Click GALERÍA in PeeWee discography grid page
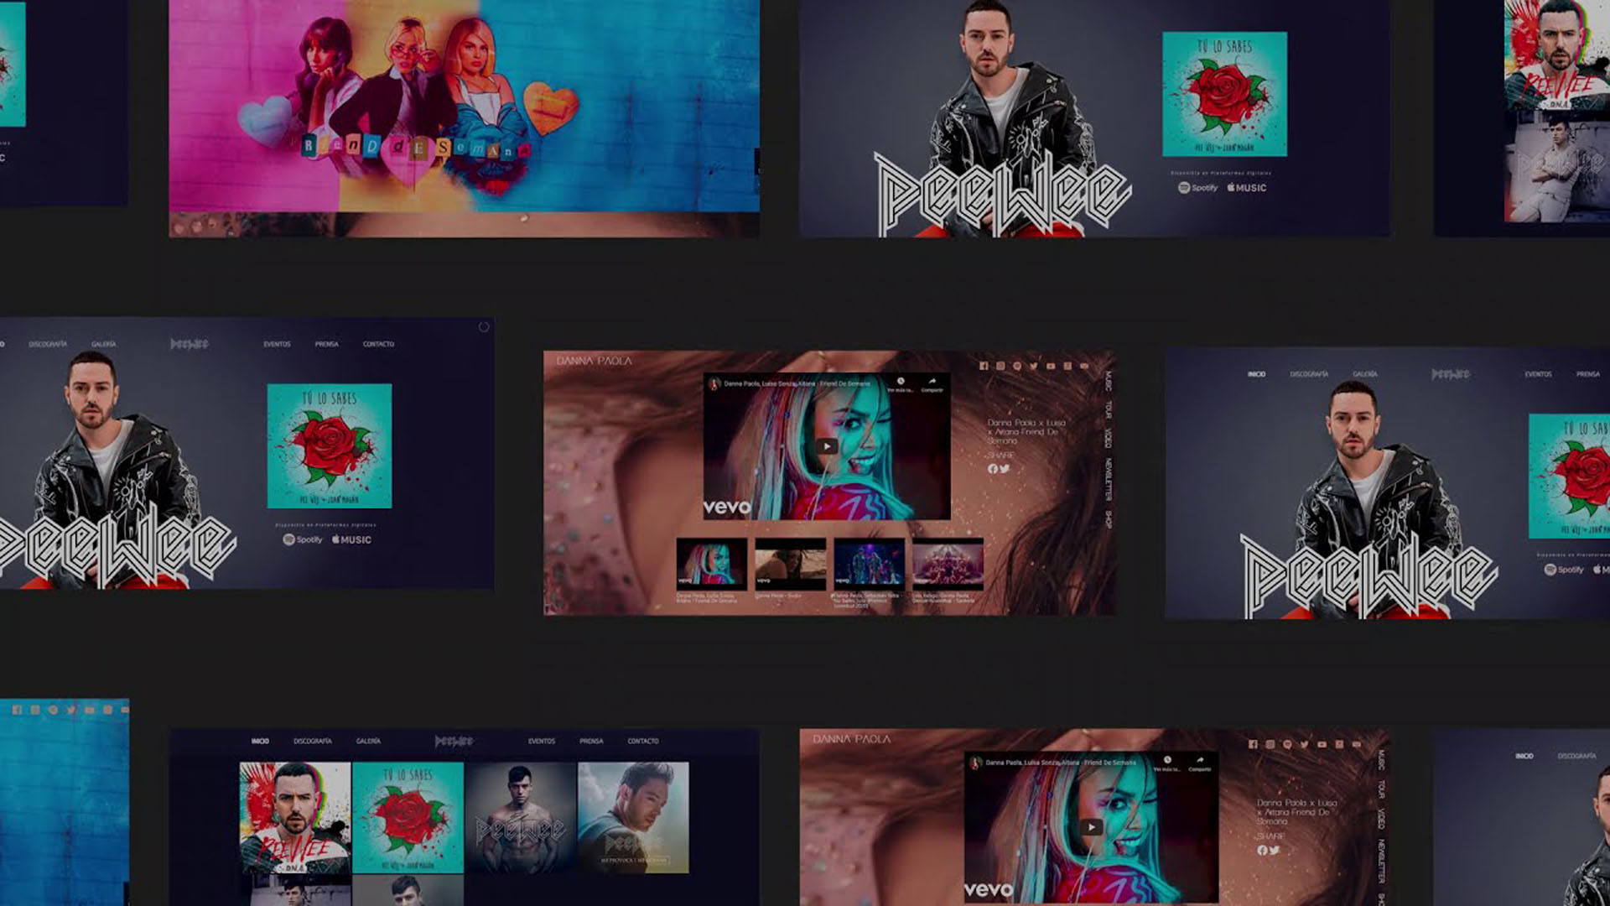 coord(368,741)
